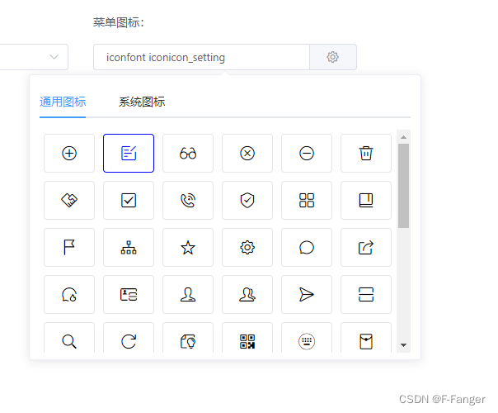Viewport: 498px width, 413px height.
Task: Choose the chat bubble icon
Action: click(x=307, y=248)
